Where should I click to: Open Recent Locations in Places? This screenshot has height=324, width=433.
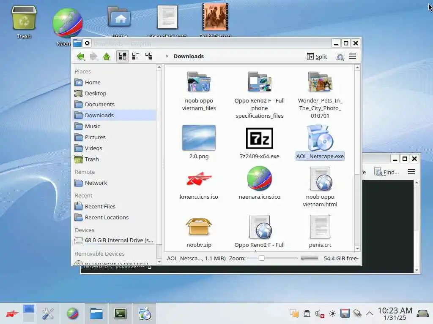point(115,217)
